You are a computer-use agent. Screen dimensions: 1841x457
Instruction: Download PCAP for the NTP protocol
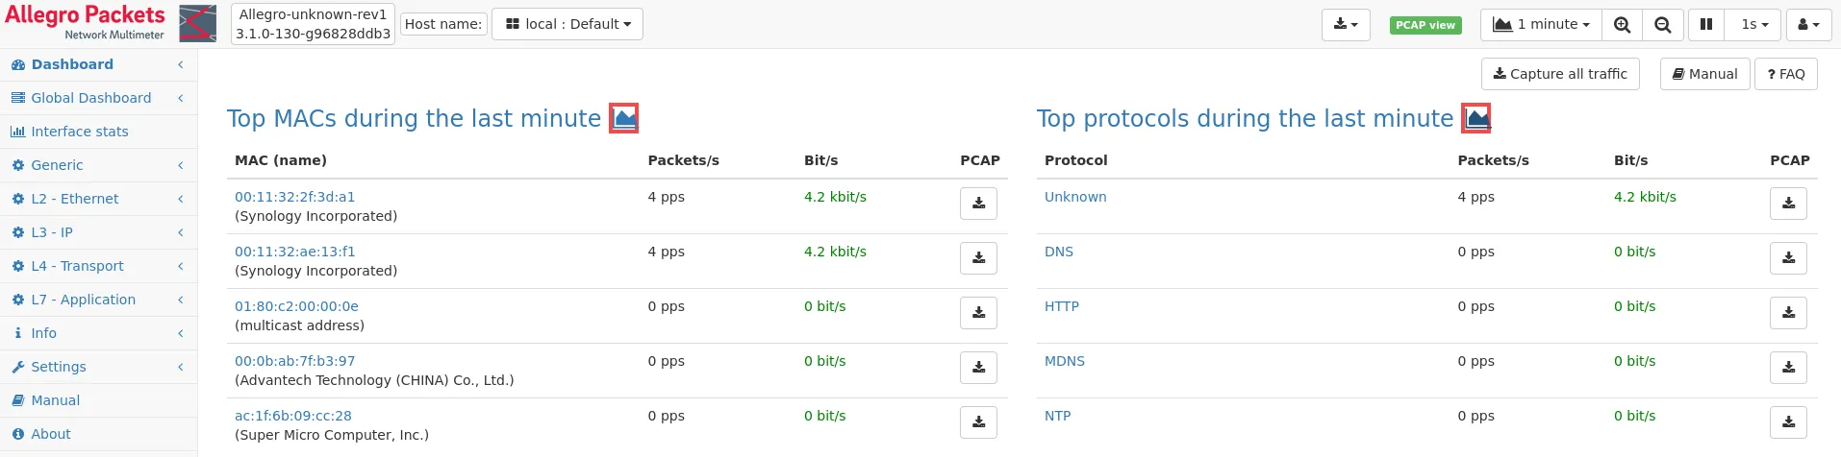click(1788, 422)
